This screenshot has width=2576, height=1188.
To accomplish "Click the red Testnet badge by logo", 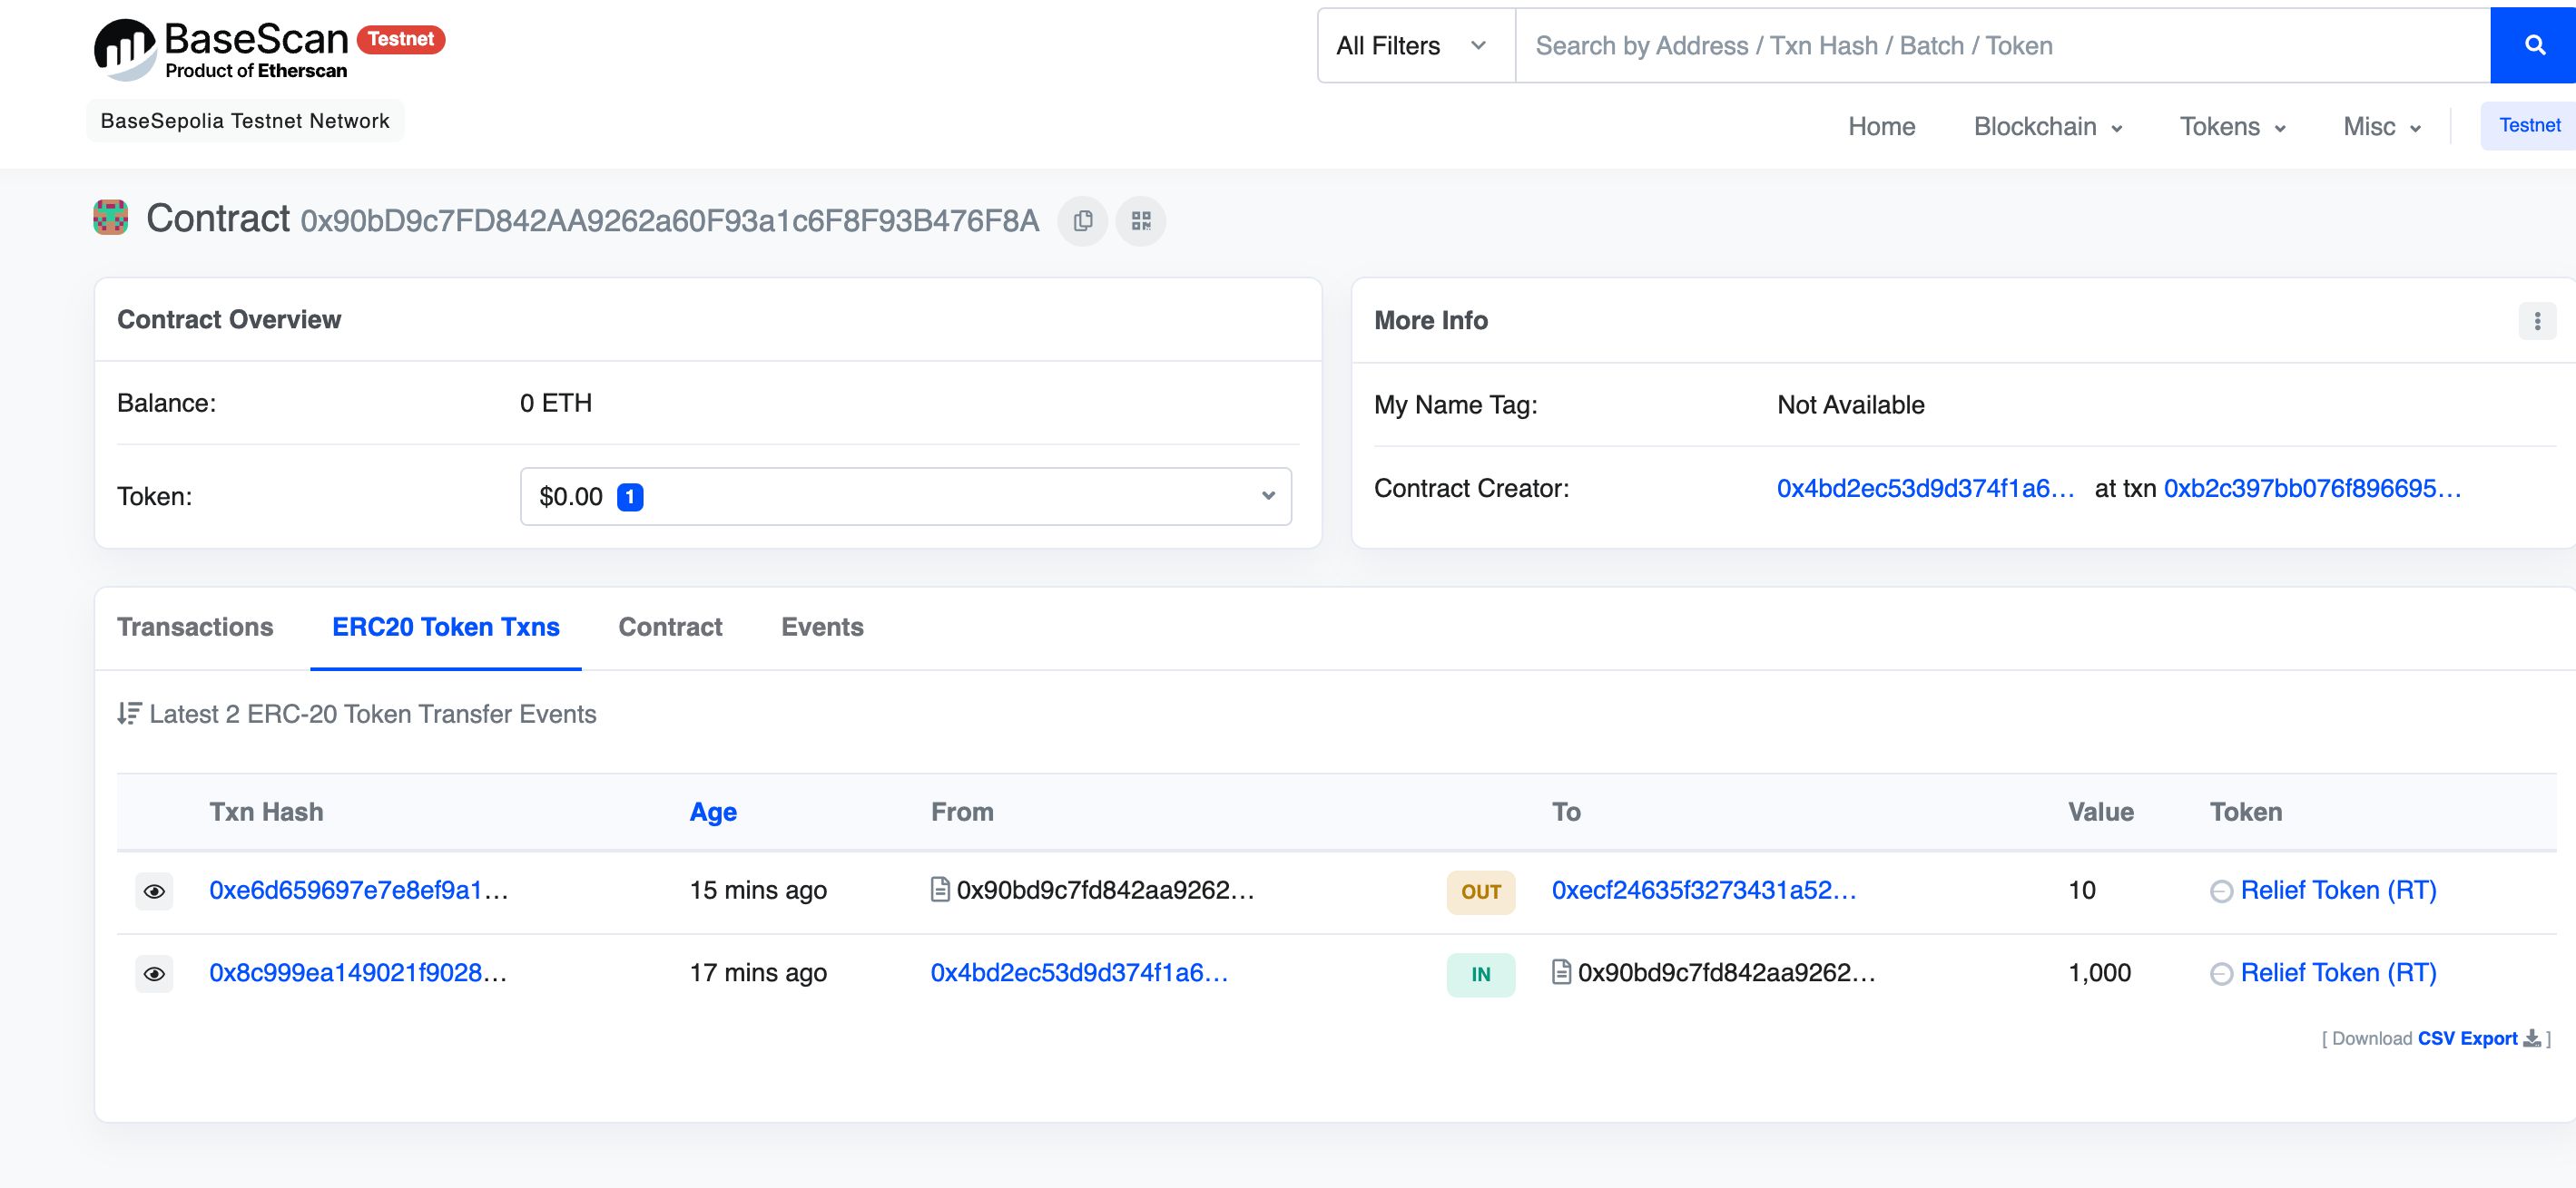I will (x=400, y=39).
